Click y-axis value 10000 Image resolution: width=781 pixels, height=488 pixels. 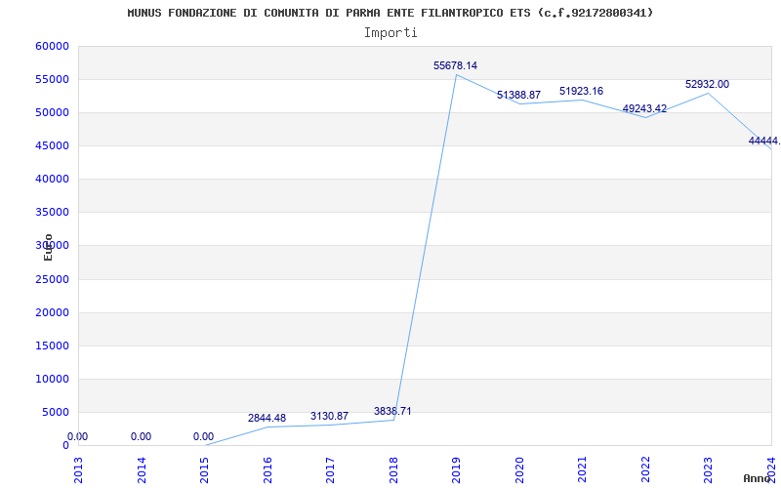(x=52, y=379)
